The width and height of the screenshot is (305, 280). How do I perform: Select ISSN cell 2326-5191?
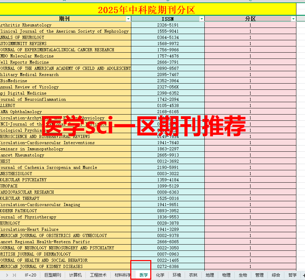[168, 25]
